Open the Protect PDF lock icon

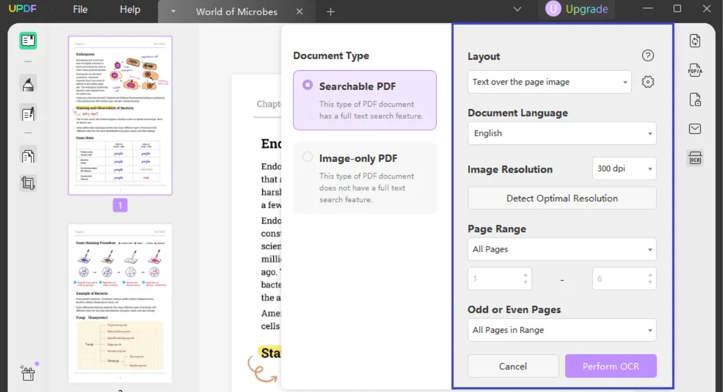click(x=695, y=99)
